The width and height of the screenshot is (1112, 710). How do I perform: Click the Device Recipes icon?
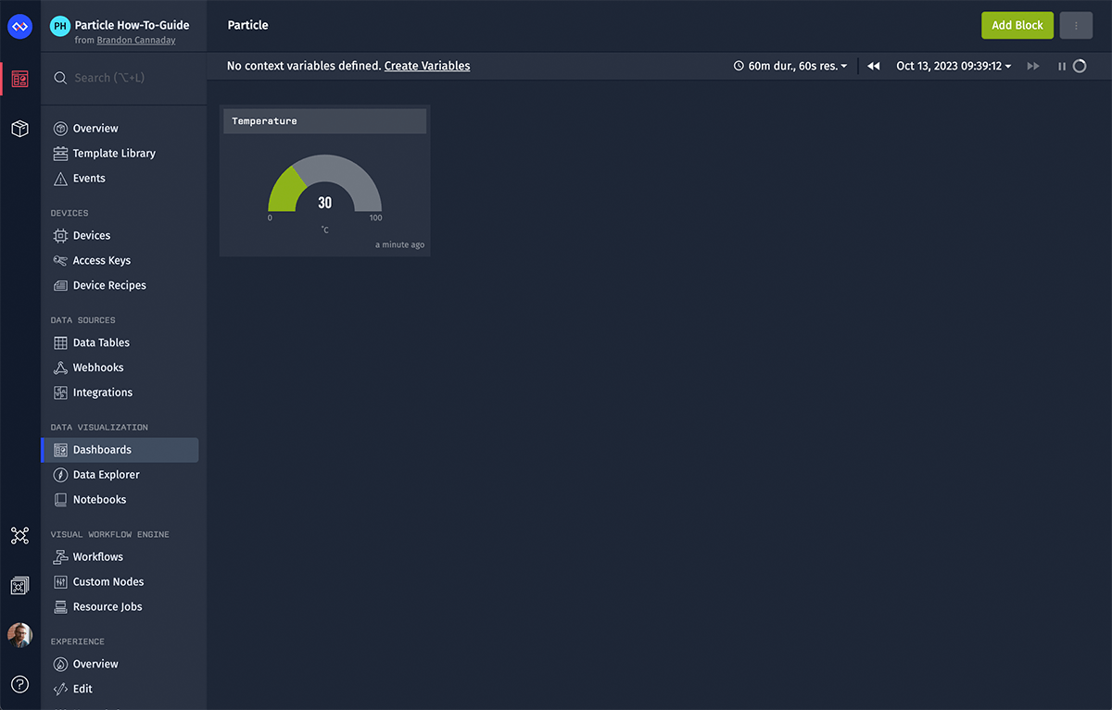click(x=60, y=286)
